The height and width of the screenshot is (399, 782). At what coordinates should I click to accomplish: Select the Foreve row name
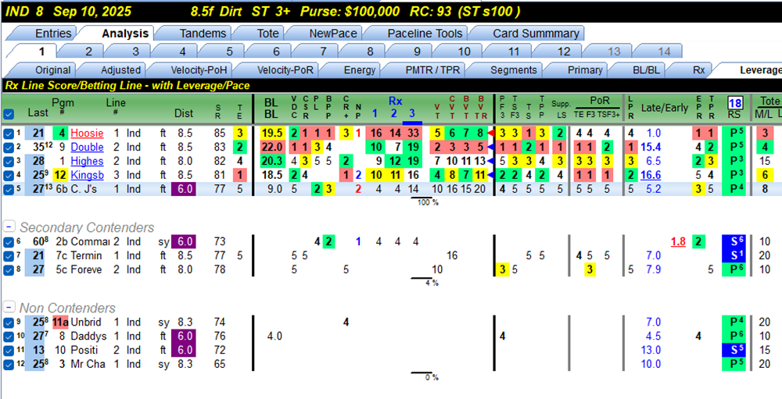[x=88, y=269]
